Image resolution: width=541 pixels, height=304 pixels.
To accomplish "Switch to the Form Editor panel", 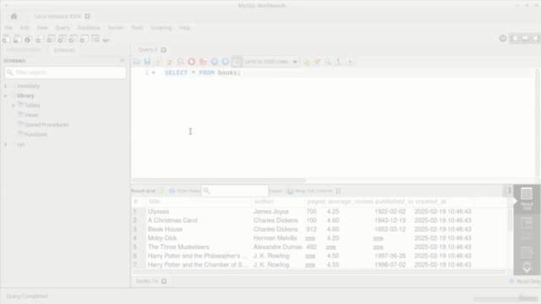I will click(527, 229).
